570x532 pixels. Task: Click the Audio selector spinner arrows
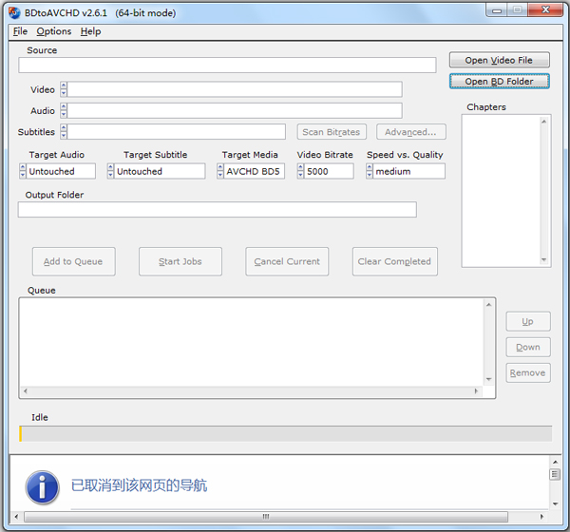[x=64, y=110]
